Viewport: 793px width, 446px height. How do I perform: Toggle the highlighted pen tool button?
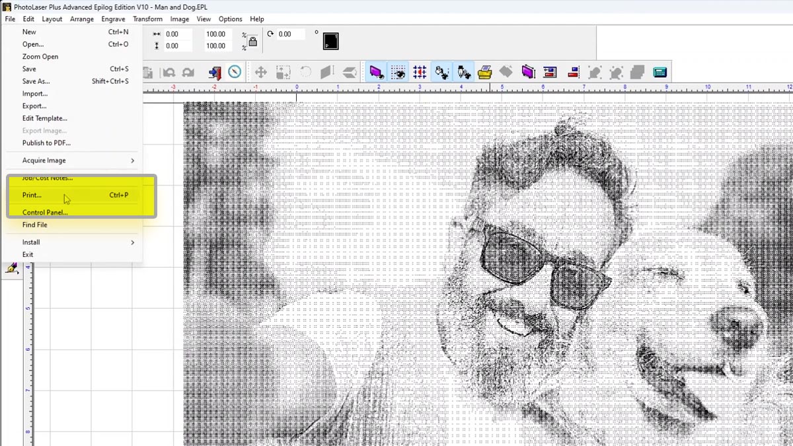(x=441, y=72)
